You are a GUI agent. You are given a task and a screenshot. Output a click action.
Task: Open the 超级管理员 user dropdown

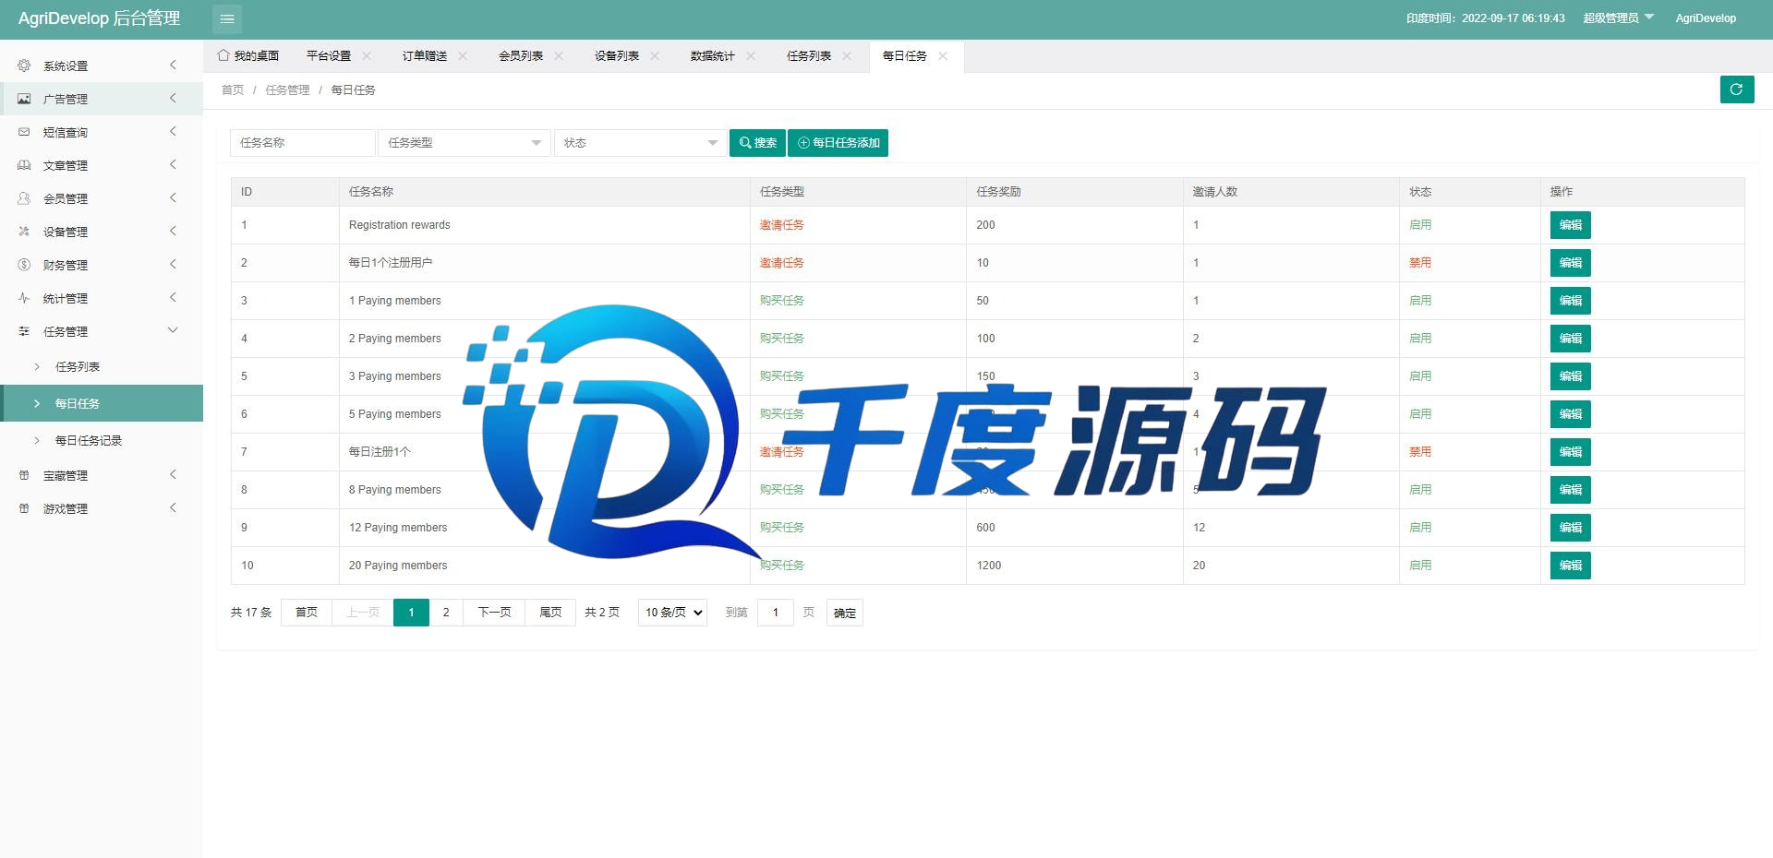coord(1618,18)
